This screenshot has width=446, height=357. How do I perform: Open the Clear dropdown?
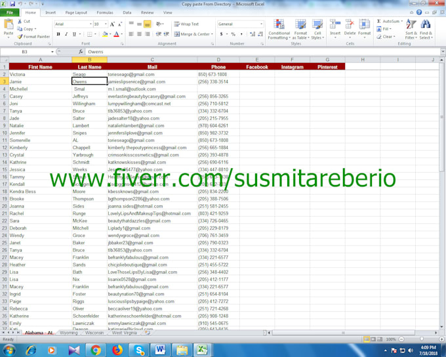click(386, 37)
